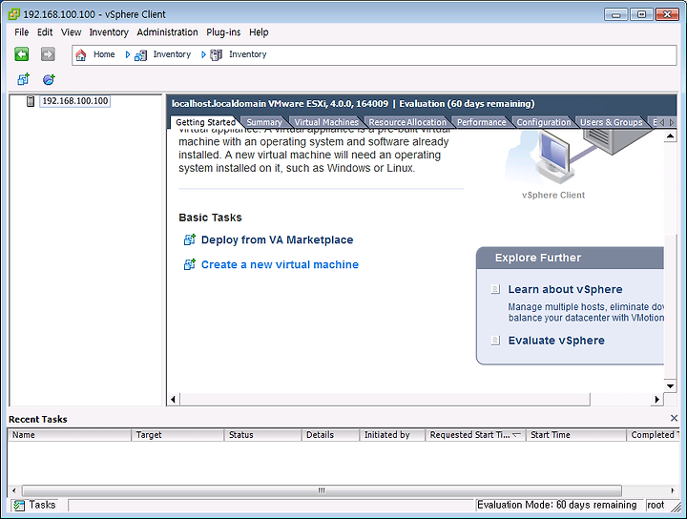Click the content pane scroll down arrow
Image resolution: width=687 pixels, height=519 pixels.
point(671,386)
